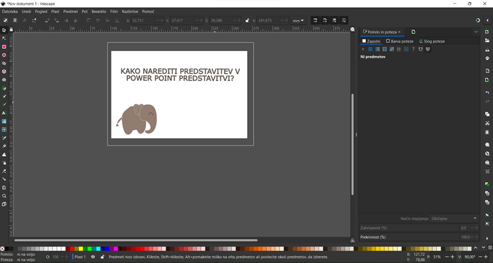Select the Pages tool

(x=4, y=204)
